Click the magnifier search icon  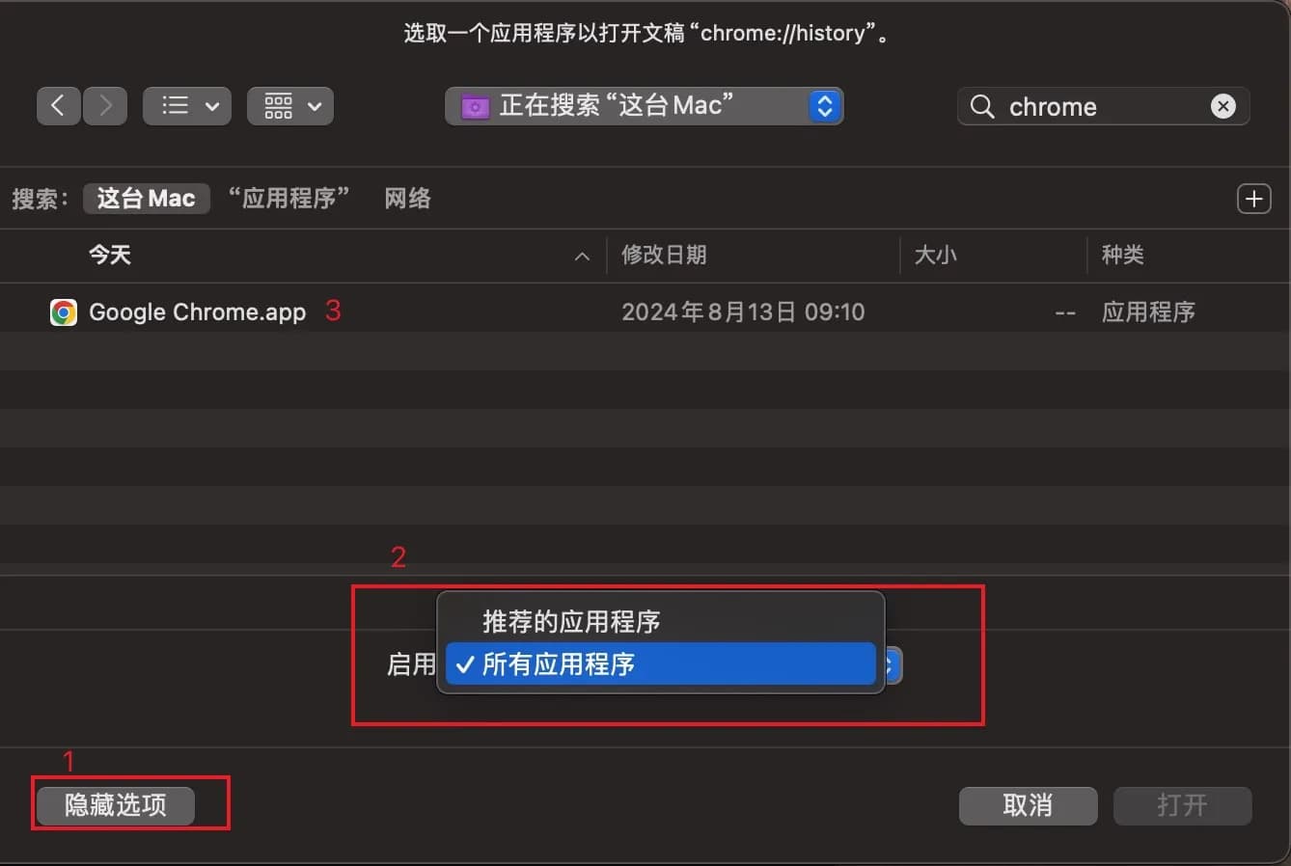(x=982, y=106)
